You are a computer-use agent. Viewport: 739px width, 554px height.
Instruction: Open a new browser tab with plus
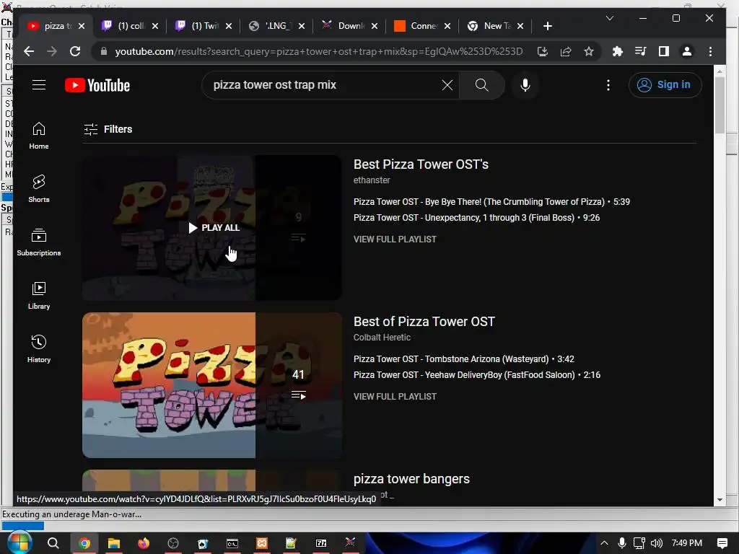click(547, 27)
